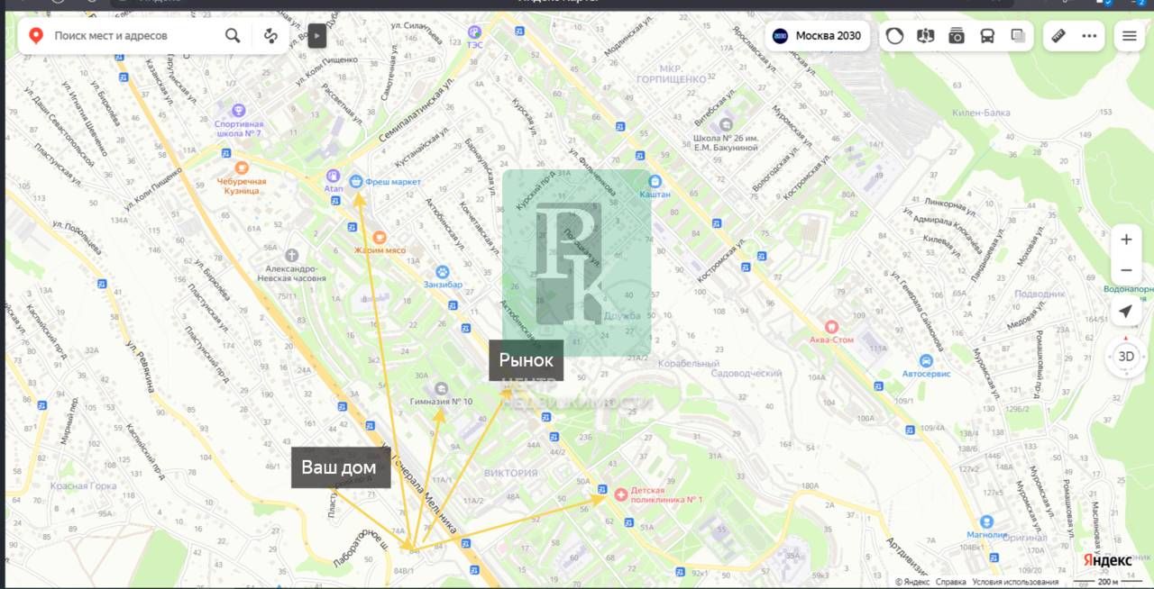Zoom in with the plus button
Image resolution: width=1154 pixels, height=589 pixels.
pyautogui.click(x=1126, y=240)
